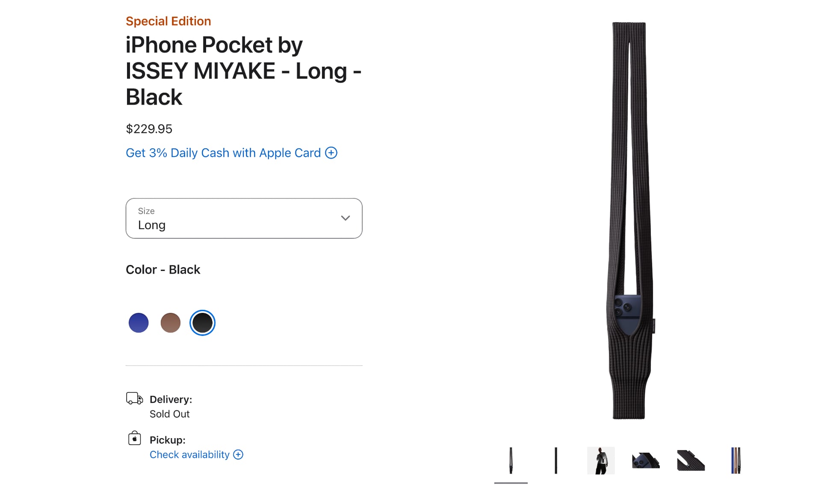Open the model wearing pocket thumbnail
The image size is (821, 486).
(600, 460)
